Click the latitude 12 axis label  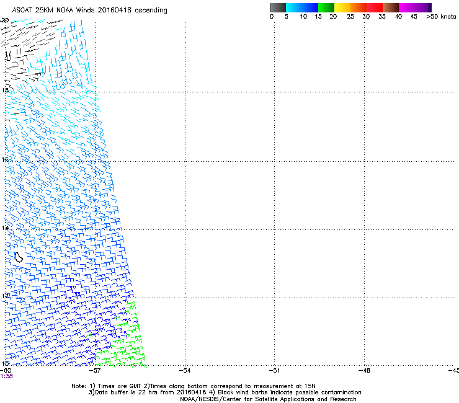(x=5, y=296)
